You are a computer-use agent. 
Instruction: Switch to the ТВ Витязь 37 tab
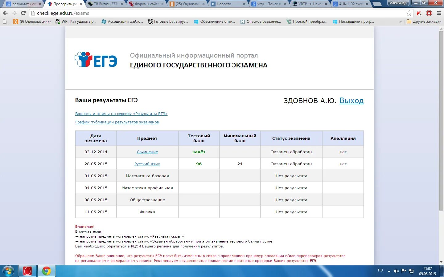click(105, 4)
